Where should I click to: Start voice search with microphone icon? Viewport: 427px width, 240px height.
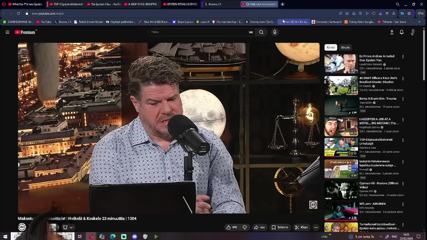pyautogui.click(x=275, y=32)
